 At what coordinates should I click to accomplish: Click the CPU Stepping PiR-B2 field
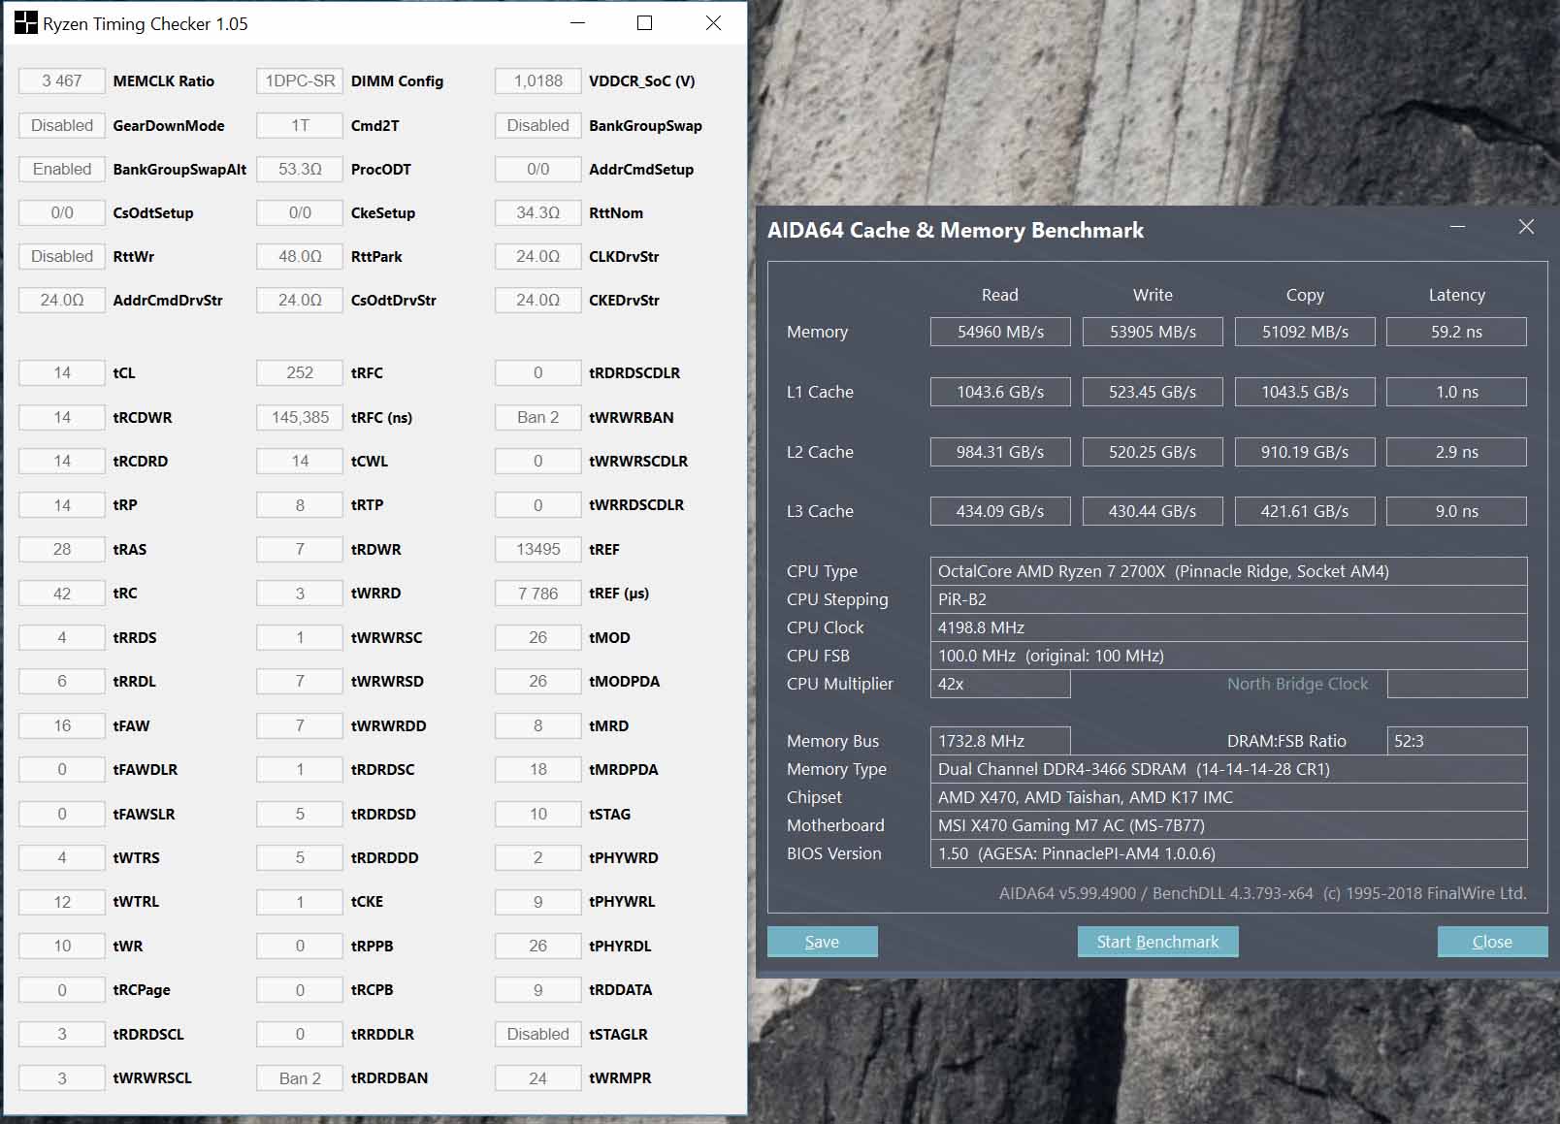pos(1228,599)
